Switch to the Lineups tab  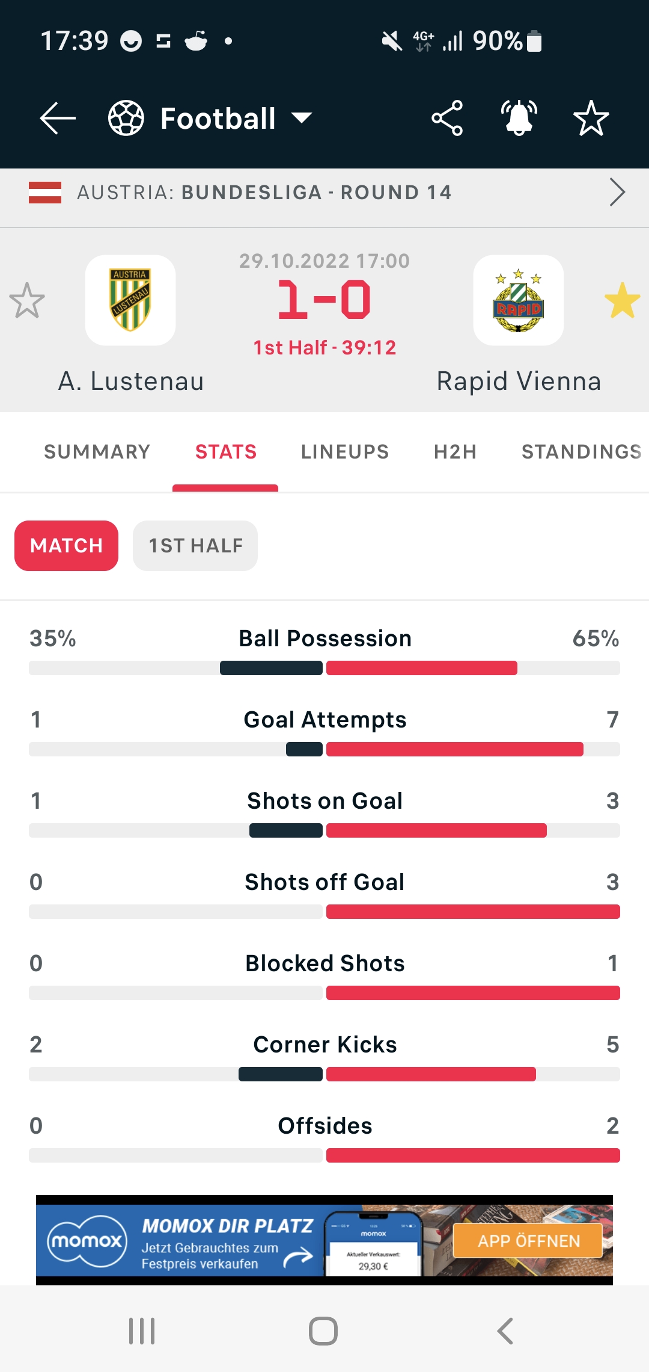pos(345,452)
